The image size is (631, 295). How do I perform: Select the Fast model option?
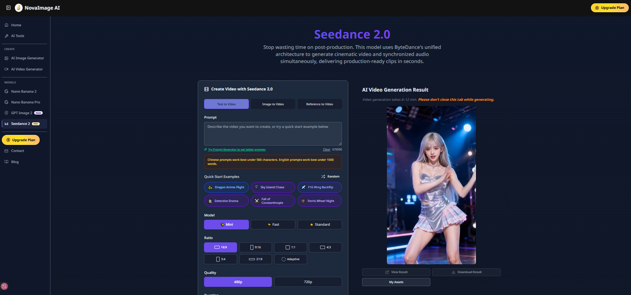pyautogui.click(x=273, y=225)
